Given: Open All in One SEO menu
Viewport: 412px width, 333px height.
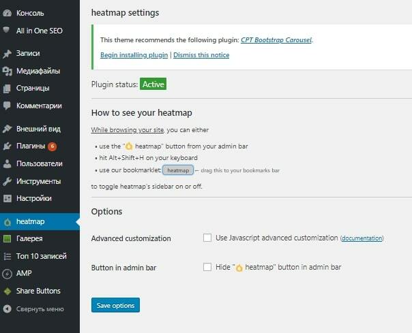Looking at the screenshot, I should (40, 31).
